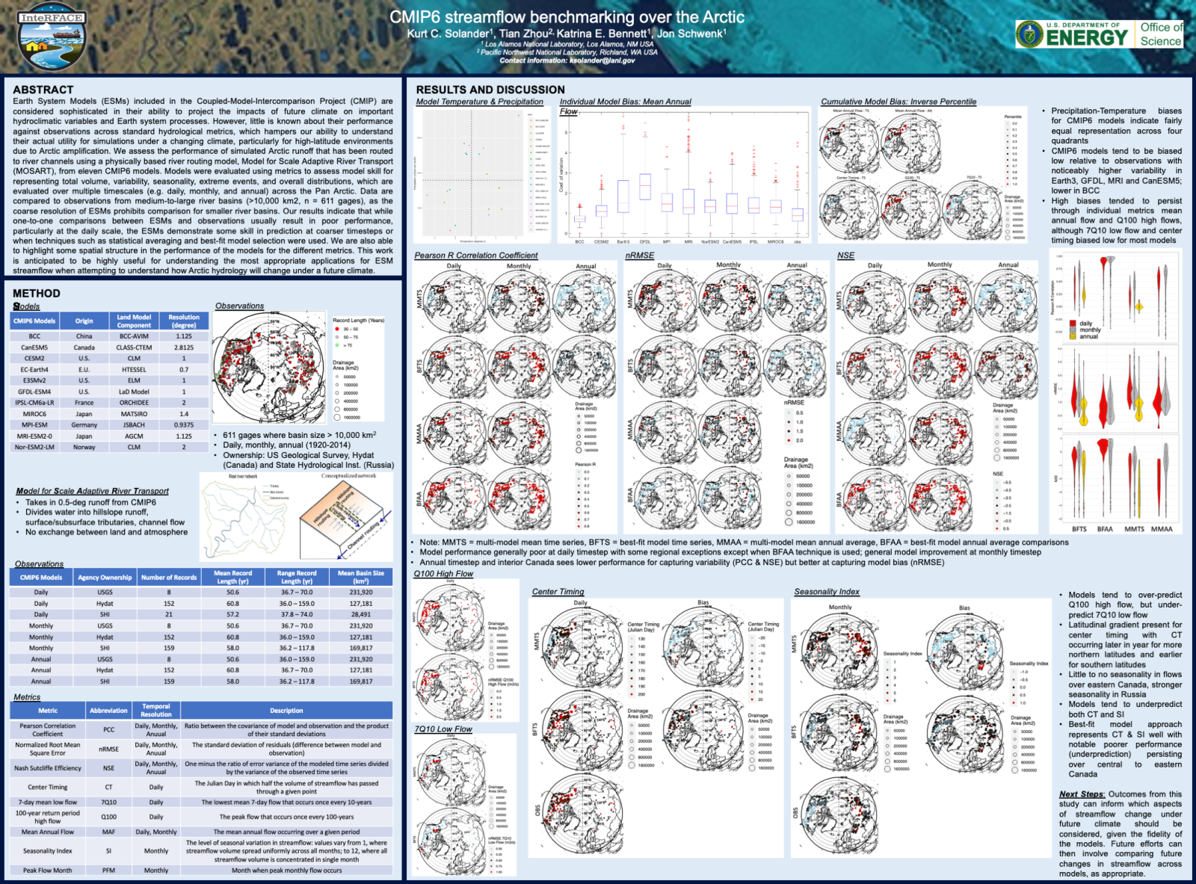Click the Next Steps label
Image resolution: width=1196 pixels, height=884 pixels.
(x=1082, y=794)
